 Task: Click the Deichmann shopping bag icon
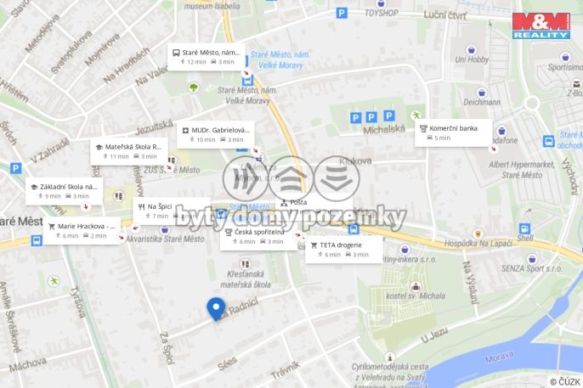(x=482, y=93)
